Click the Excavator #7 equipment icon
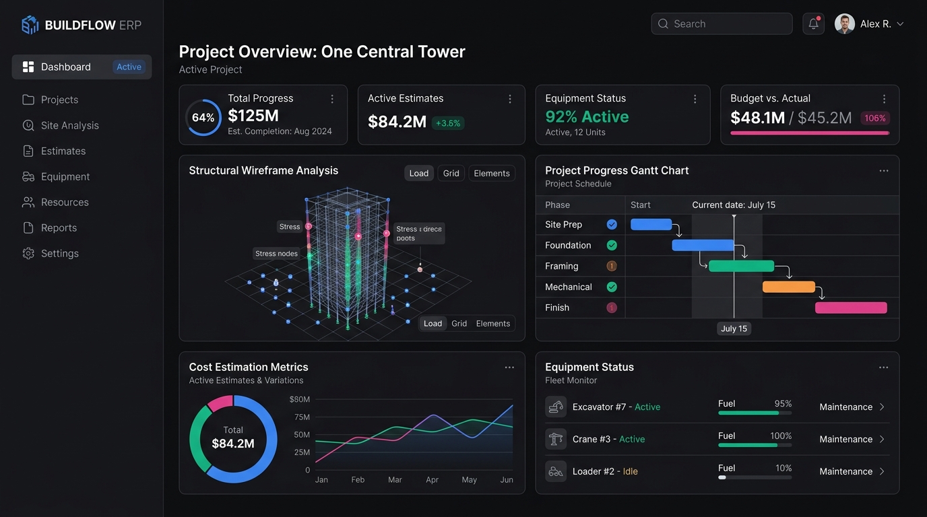This screenshot has width=927, height=517. click(x=556, y=407)
